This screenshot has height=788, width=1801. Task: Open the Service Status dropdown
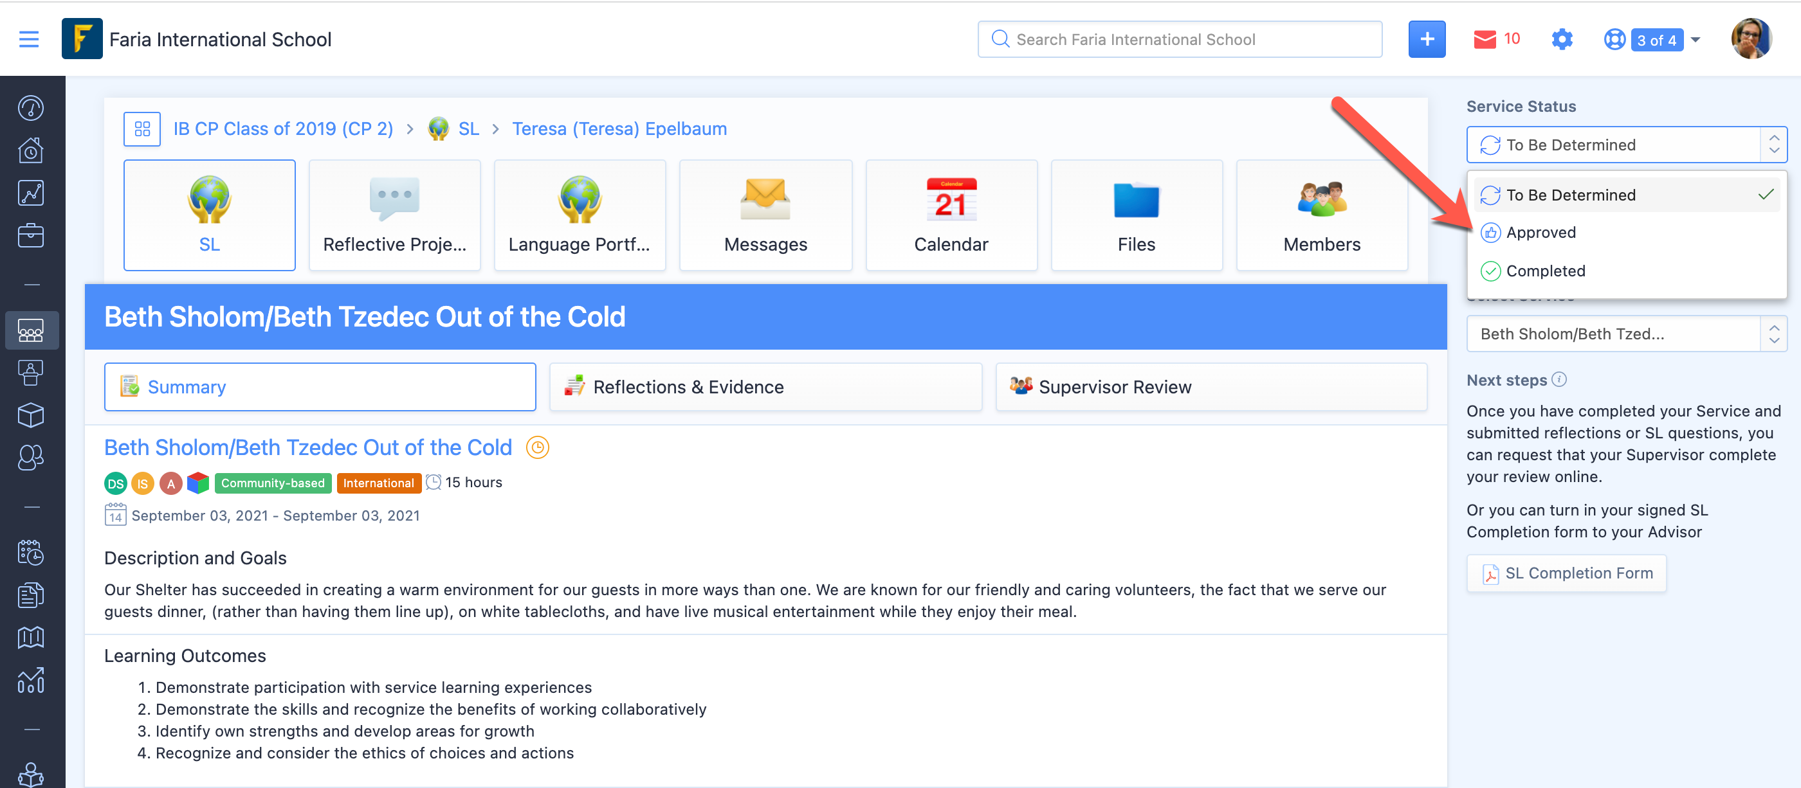point(1626,145)
